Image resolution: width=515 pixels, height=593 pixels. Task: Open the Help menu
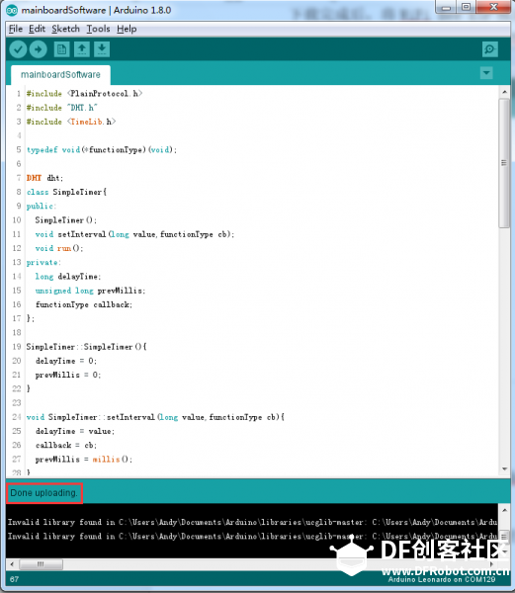127,29
